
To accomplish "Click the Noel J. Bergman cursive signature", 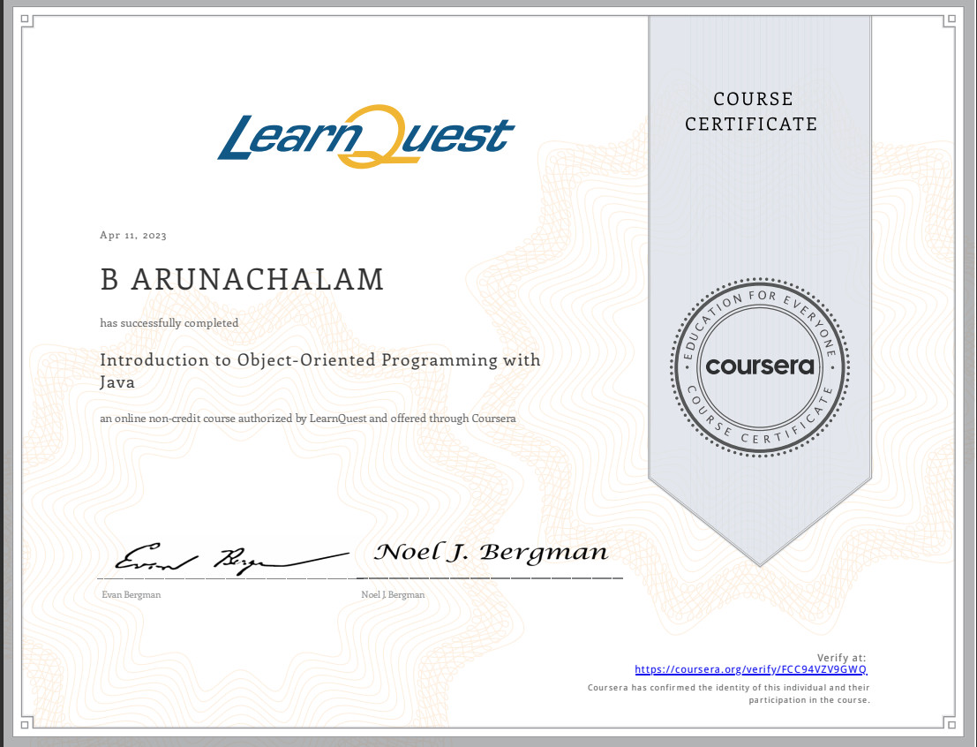I will coord(491,553).
